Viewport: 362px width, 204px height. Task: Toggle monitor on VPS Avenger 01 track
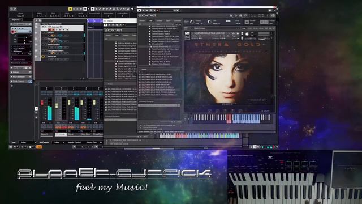(x=53, y=29)
